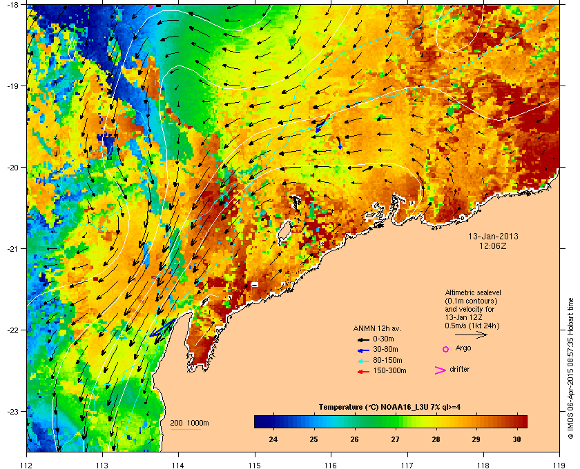Click the colorbar tick label '24'
The image size is (580, 469).
point(273,439)
